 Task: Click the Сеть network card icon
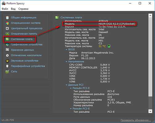coord(7,72)
